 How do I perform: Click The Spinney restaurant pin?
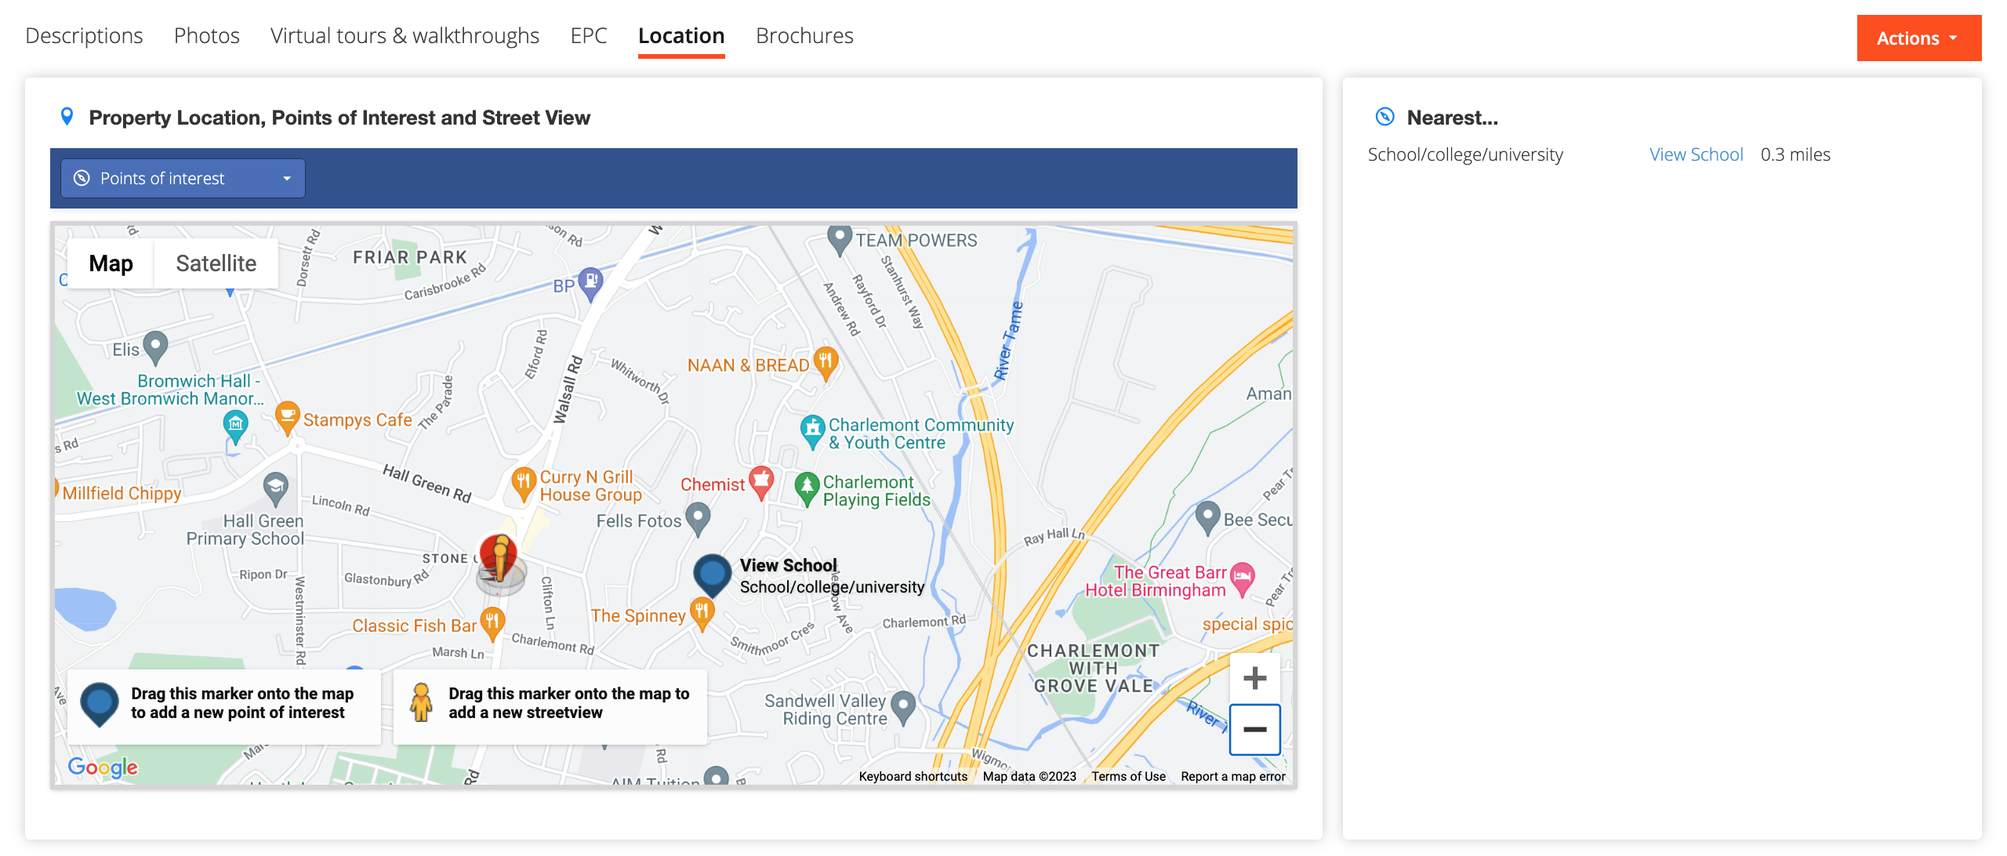pos(702,613)
